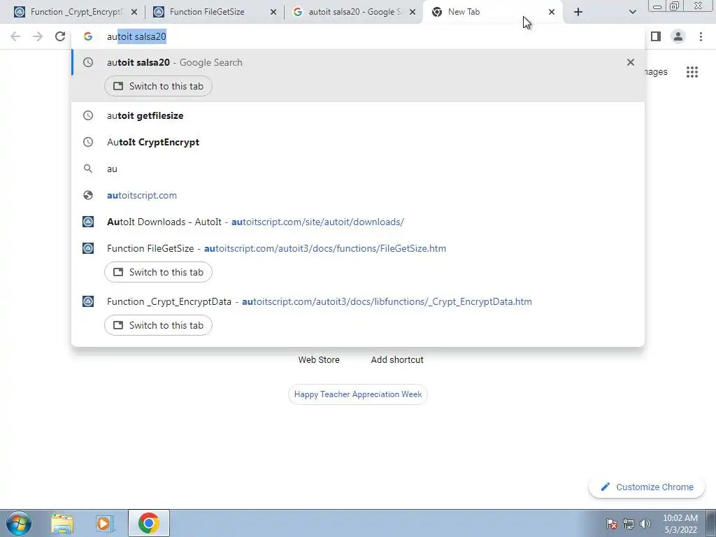Close the New Tab tab
This screenshot has width=716, height=537.
click(552, 12)
